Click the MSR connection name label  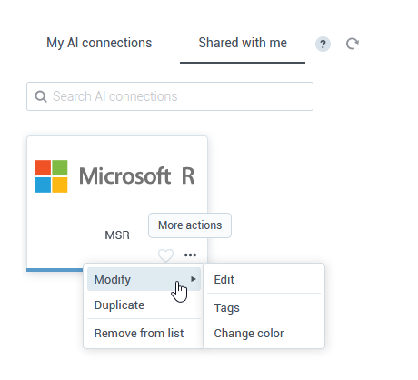pyautogui.click(x=117, y=235)
